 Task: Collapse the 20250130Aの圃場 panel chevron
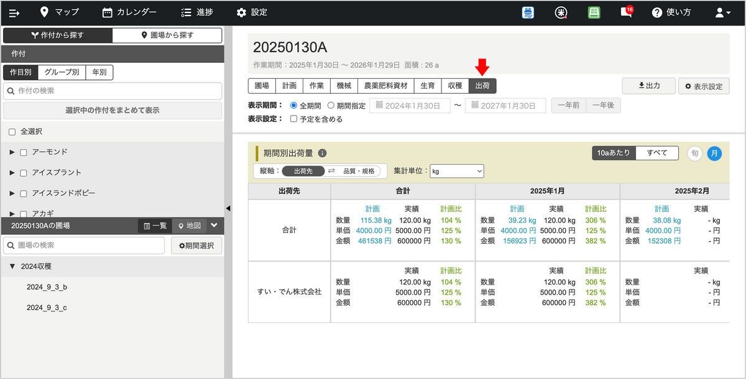pyautogui.click(x=214, y=226)
